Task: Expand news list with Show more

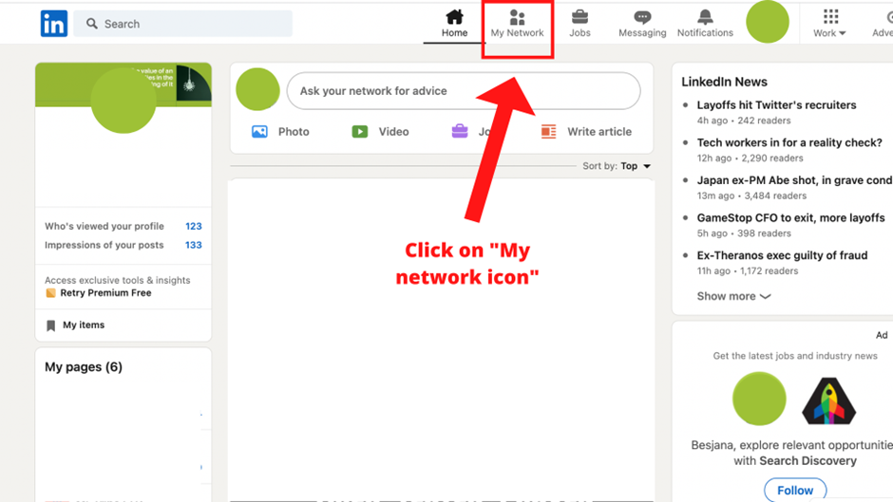Action: [x=733, y=296]
